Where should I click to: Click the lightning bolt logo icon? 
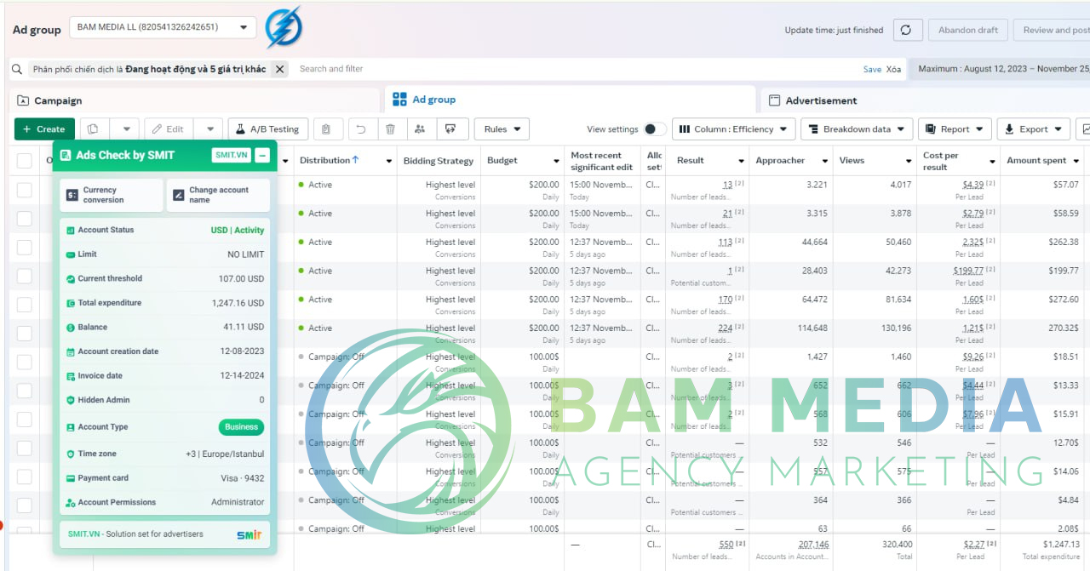click(283, 27)
